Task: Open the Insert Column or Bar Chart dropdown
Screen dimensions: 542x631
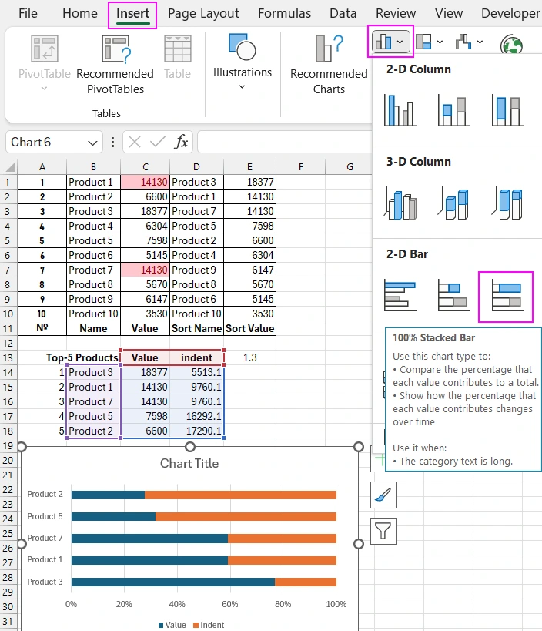Action: coord(392,42)
